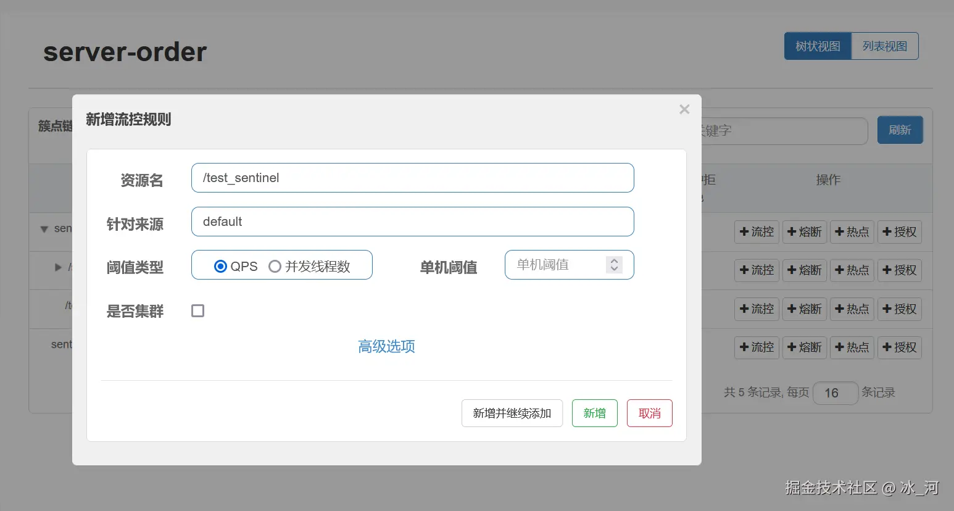Add 流控 rule in the second row
This screenshot has width=954, height=511.
point(757,270)
